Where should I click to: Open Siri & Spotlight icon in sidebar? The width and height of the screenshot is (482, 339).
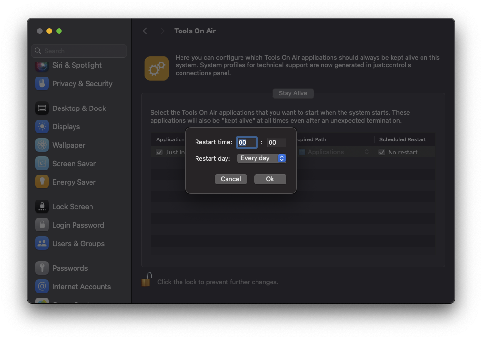42,65
